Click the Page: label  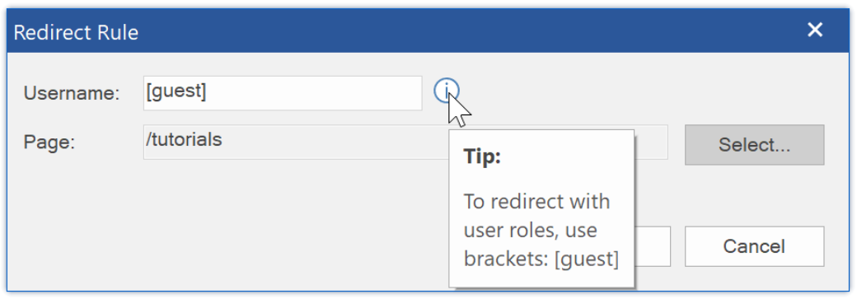tap(49, 142)
